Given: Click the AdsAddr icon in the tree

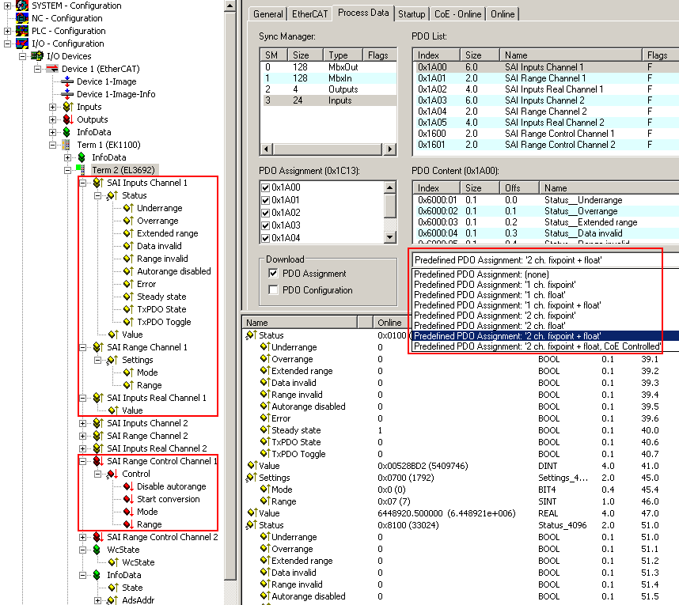Looking at the screenshot, I should point(112,600).
